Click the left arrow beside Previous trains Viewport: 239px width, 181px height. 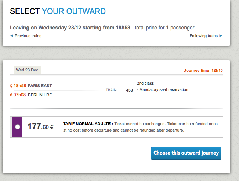pyautogui.click(x=11, y=36)
